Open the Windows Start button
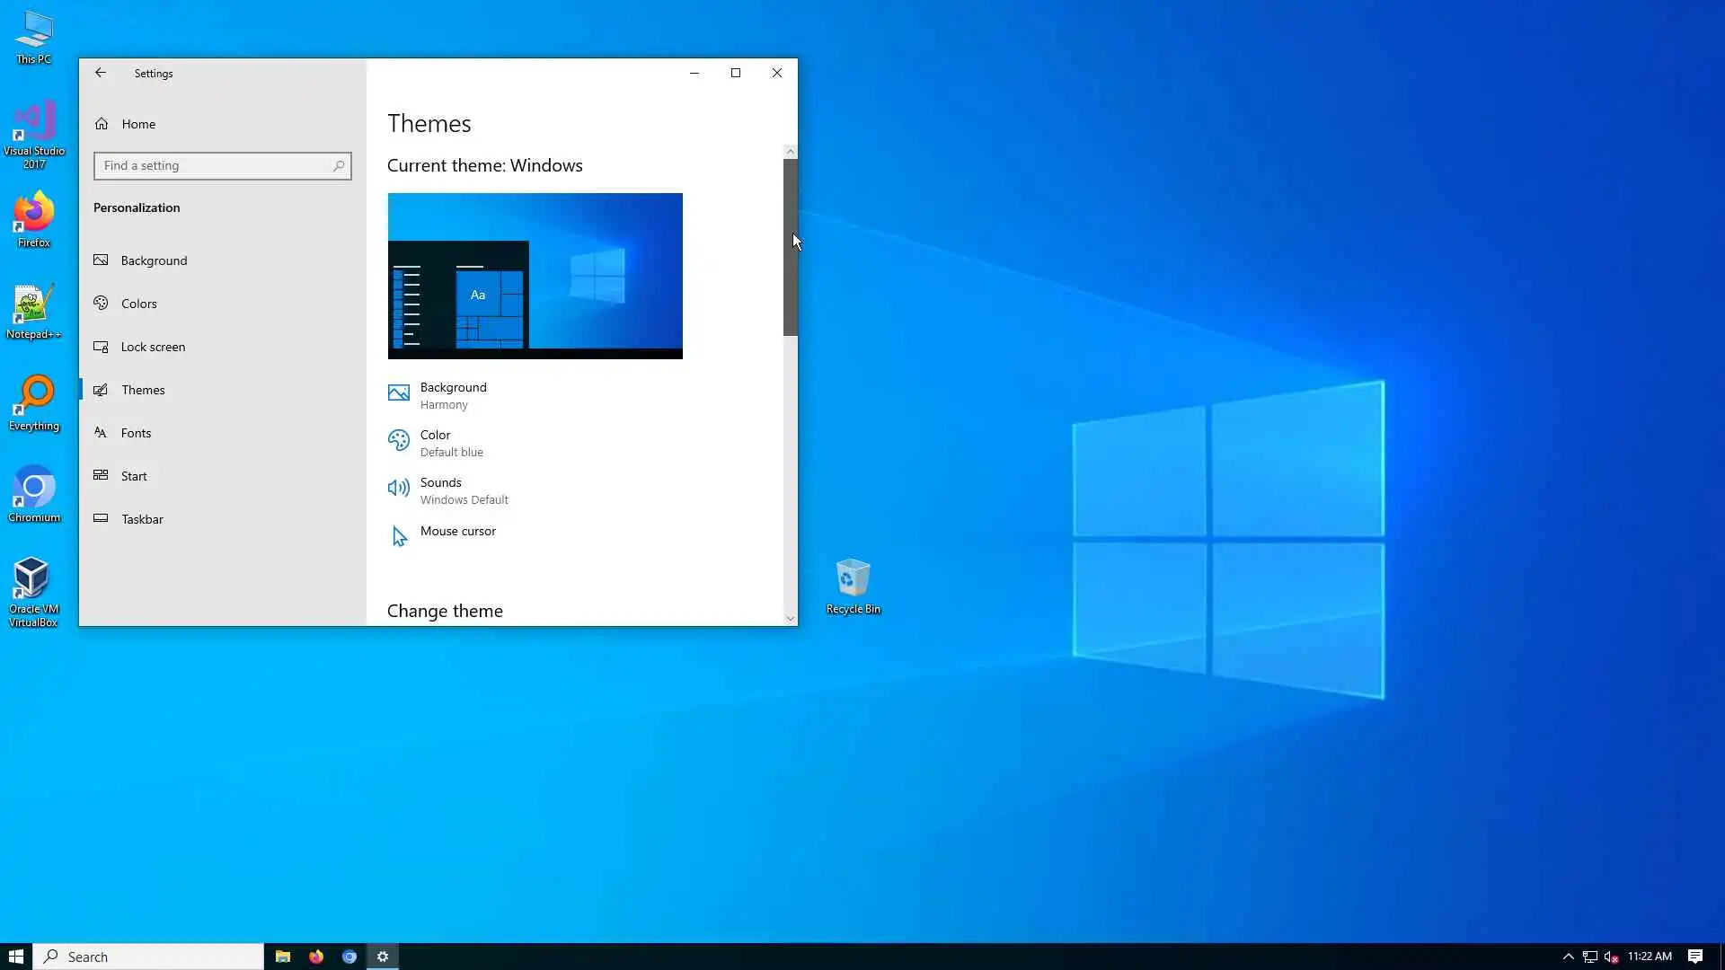Viewport: 1725px width, 970px height. pos(16,957)
